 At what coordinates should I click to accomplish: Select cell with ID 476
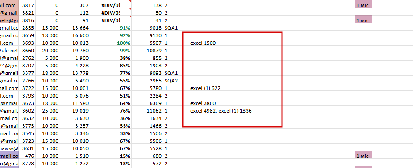coord(27,156)
